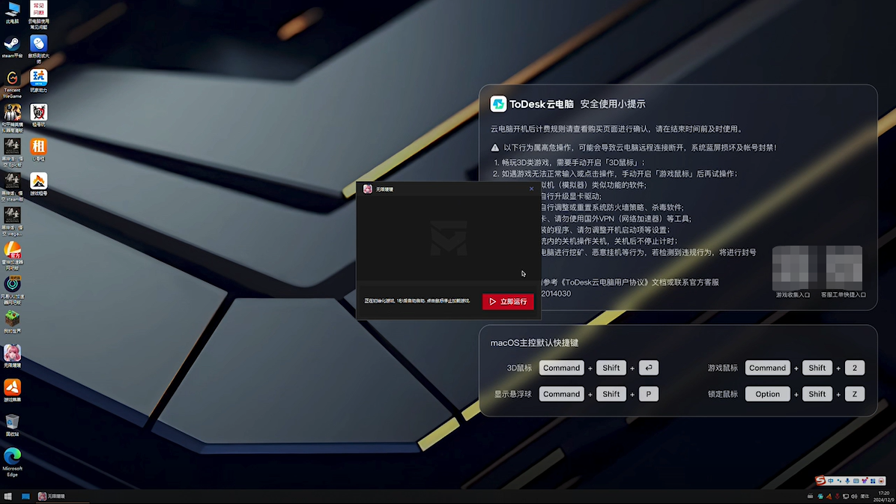896x504 pixels.
Task: Click the 2 key of 游戏鼠标 shortcut
Action: 854,368
